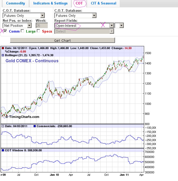Open the Open-Interest report fields dropdown
Viewport: 178px width, 181px height.
point(84,25)
